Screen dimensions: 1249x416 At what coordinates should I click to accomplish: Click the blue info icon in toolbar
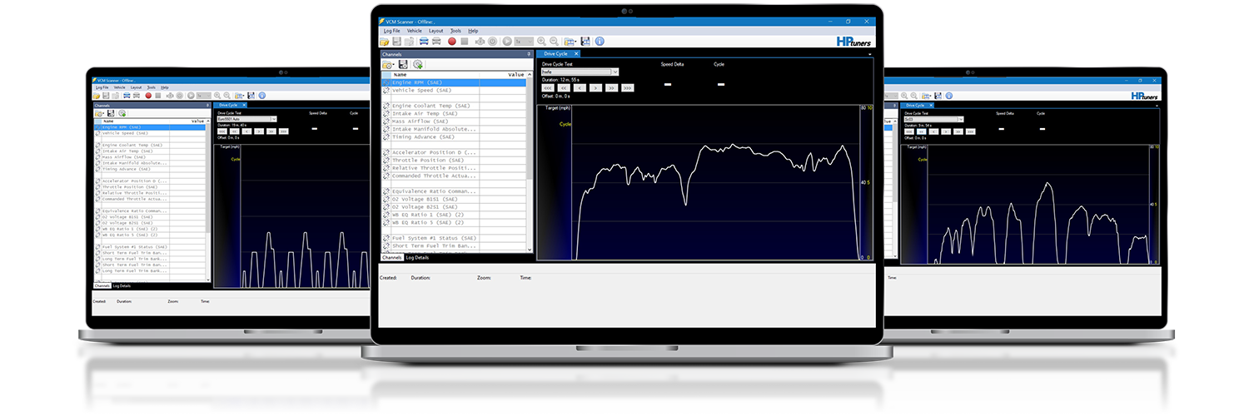coord(599,41)
